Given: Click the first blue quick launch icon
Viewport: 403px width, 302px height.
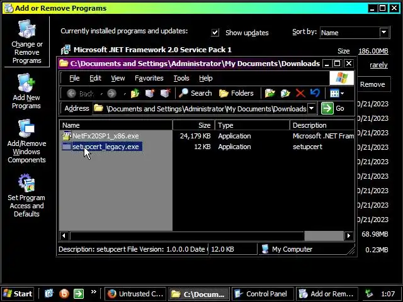Looking at the screenshot, I should [x=49, y=293].
